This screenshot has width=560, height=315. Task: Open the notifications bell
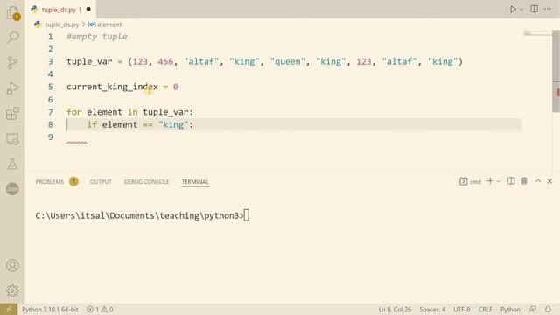pos(548,309)
